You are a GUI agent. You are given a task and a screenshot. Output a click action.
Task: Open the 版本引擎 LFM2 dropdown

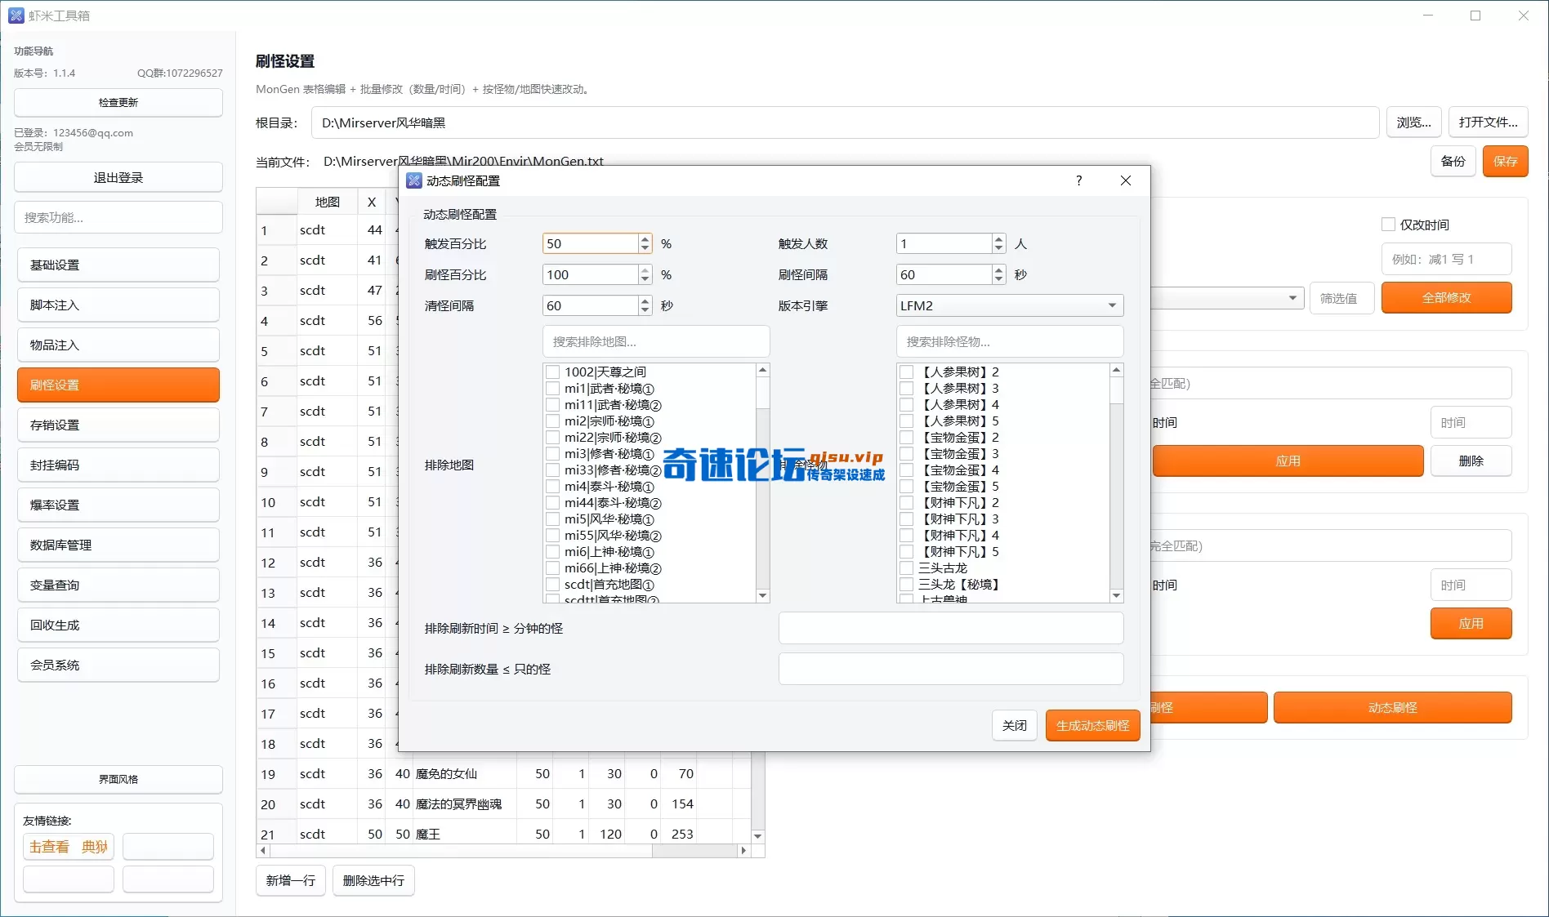click(1009, 305)
